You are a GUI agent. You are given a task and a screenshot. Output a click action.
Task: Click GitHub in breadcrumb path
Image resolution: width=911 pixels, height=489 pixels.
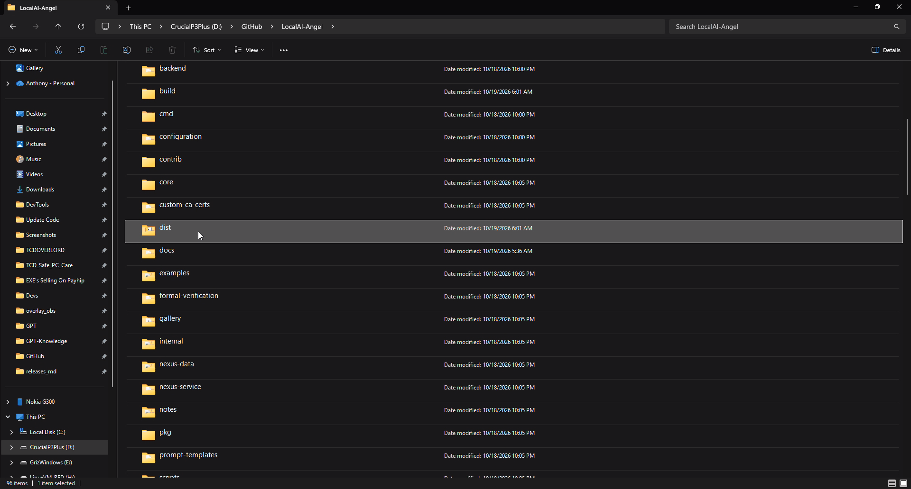tap(251, 27)
